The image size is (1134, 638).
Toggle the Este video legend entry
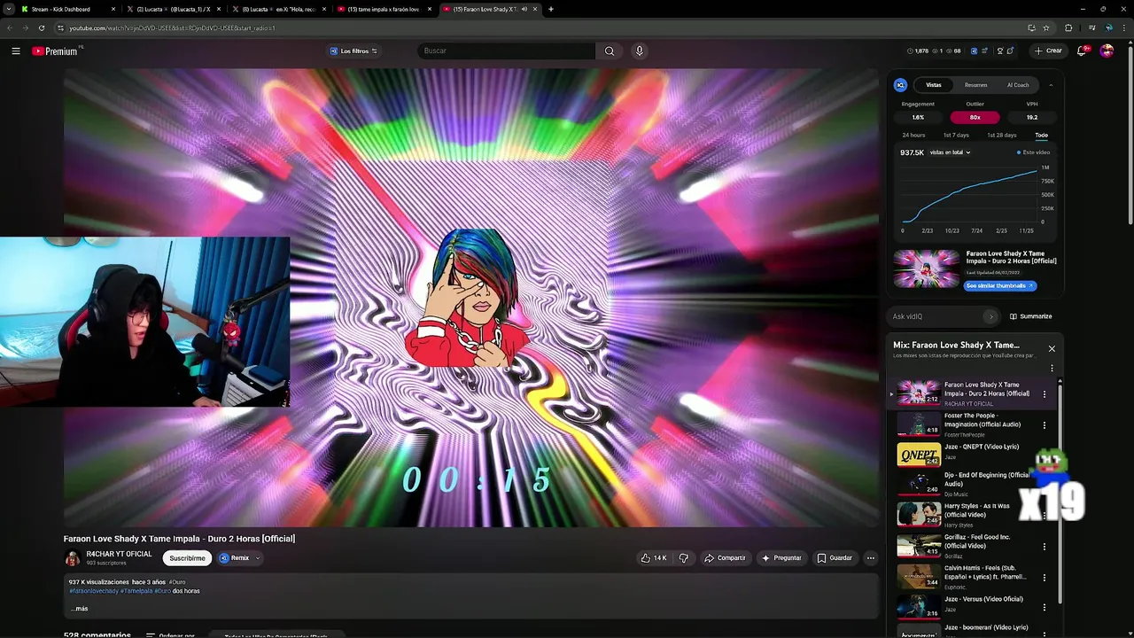(x=1033, y=152)
